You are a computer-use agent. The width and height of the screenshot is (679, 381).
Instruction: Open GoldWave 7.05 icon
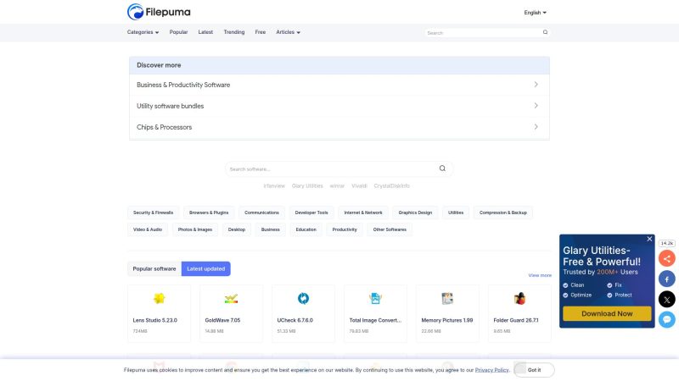click(231, 299)
